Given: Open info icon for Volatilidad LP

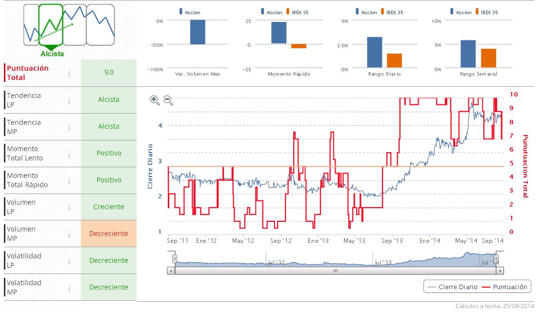Looking at the screenshot, I should [69, 261].
